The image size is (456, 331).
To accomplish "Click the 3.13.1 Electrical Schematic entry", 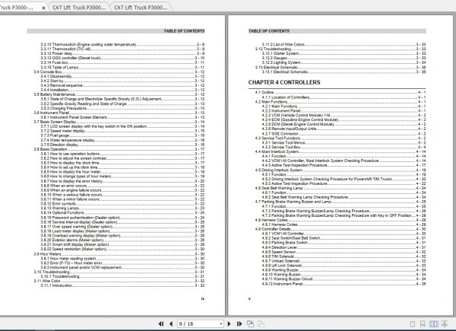I will pos(344,72).
